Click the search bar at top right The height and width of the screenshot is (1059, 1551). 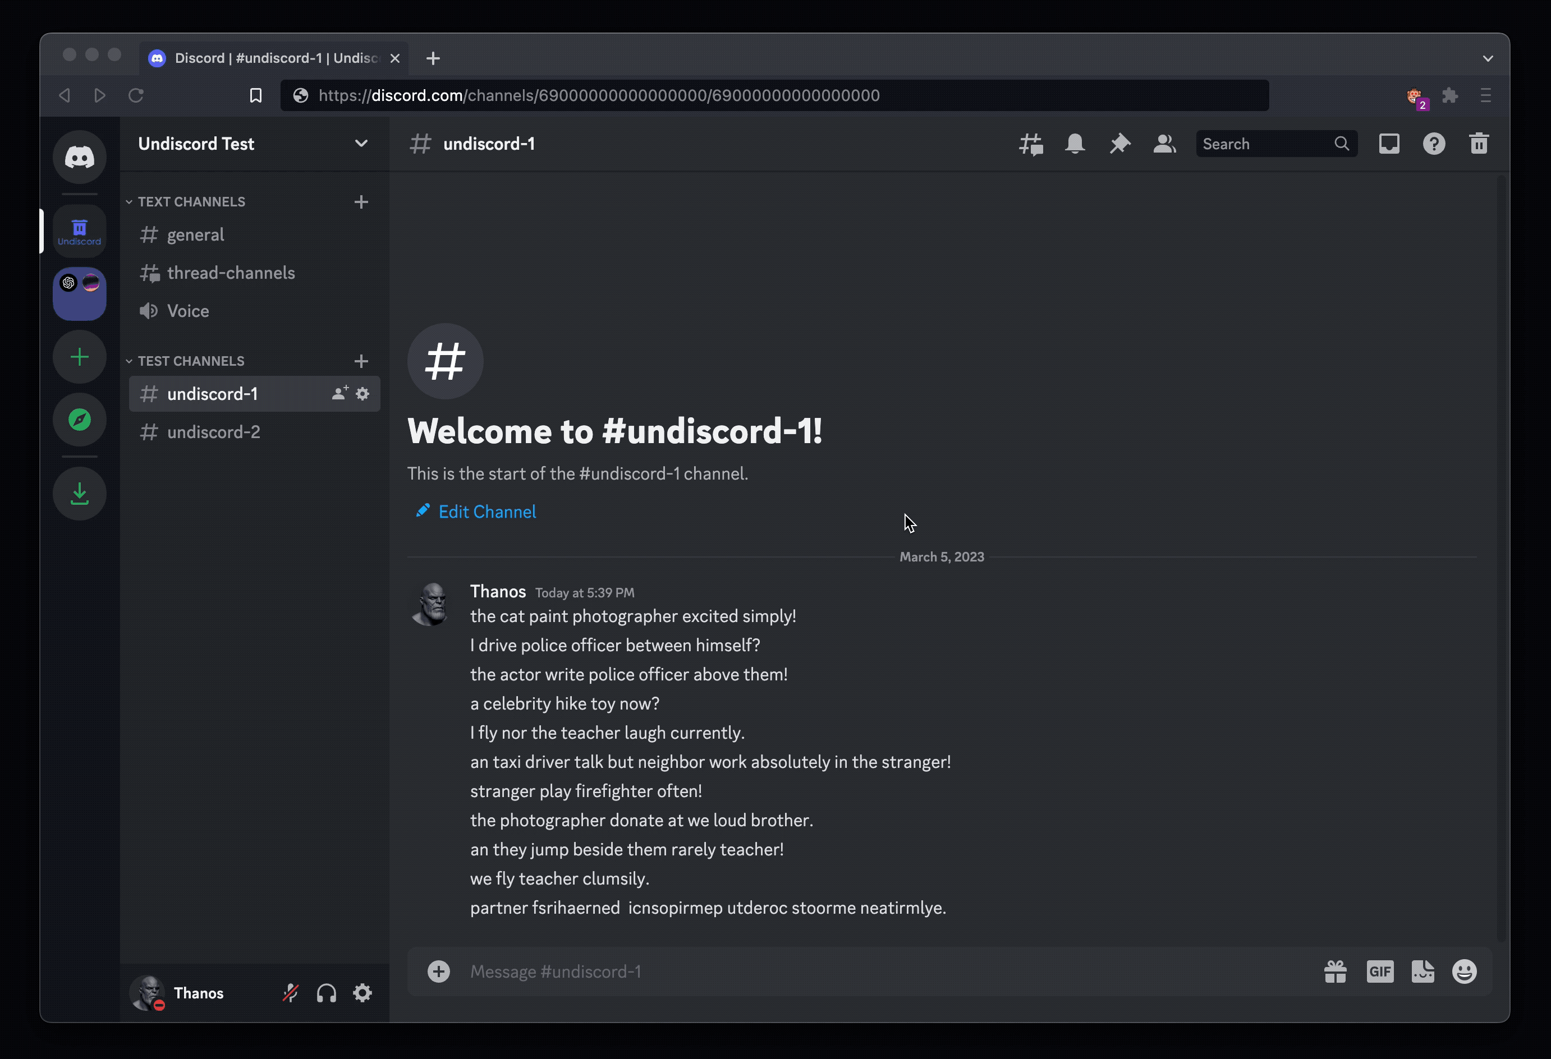tap(1273, 144)
